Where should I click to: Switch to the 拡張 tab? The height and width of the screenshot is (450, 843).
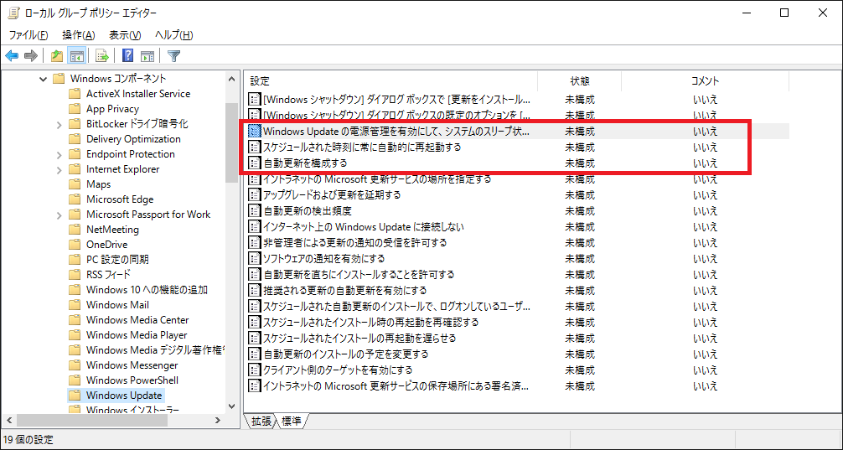261,421
